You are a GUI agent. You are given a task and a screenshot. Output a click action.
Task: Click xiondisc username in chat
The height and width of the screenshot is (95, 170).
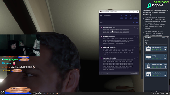(6, 67)
